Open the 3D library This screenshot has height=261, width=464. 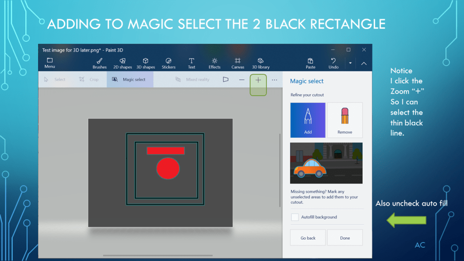(261, 63)
